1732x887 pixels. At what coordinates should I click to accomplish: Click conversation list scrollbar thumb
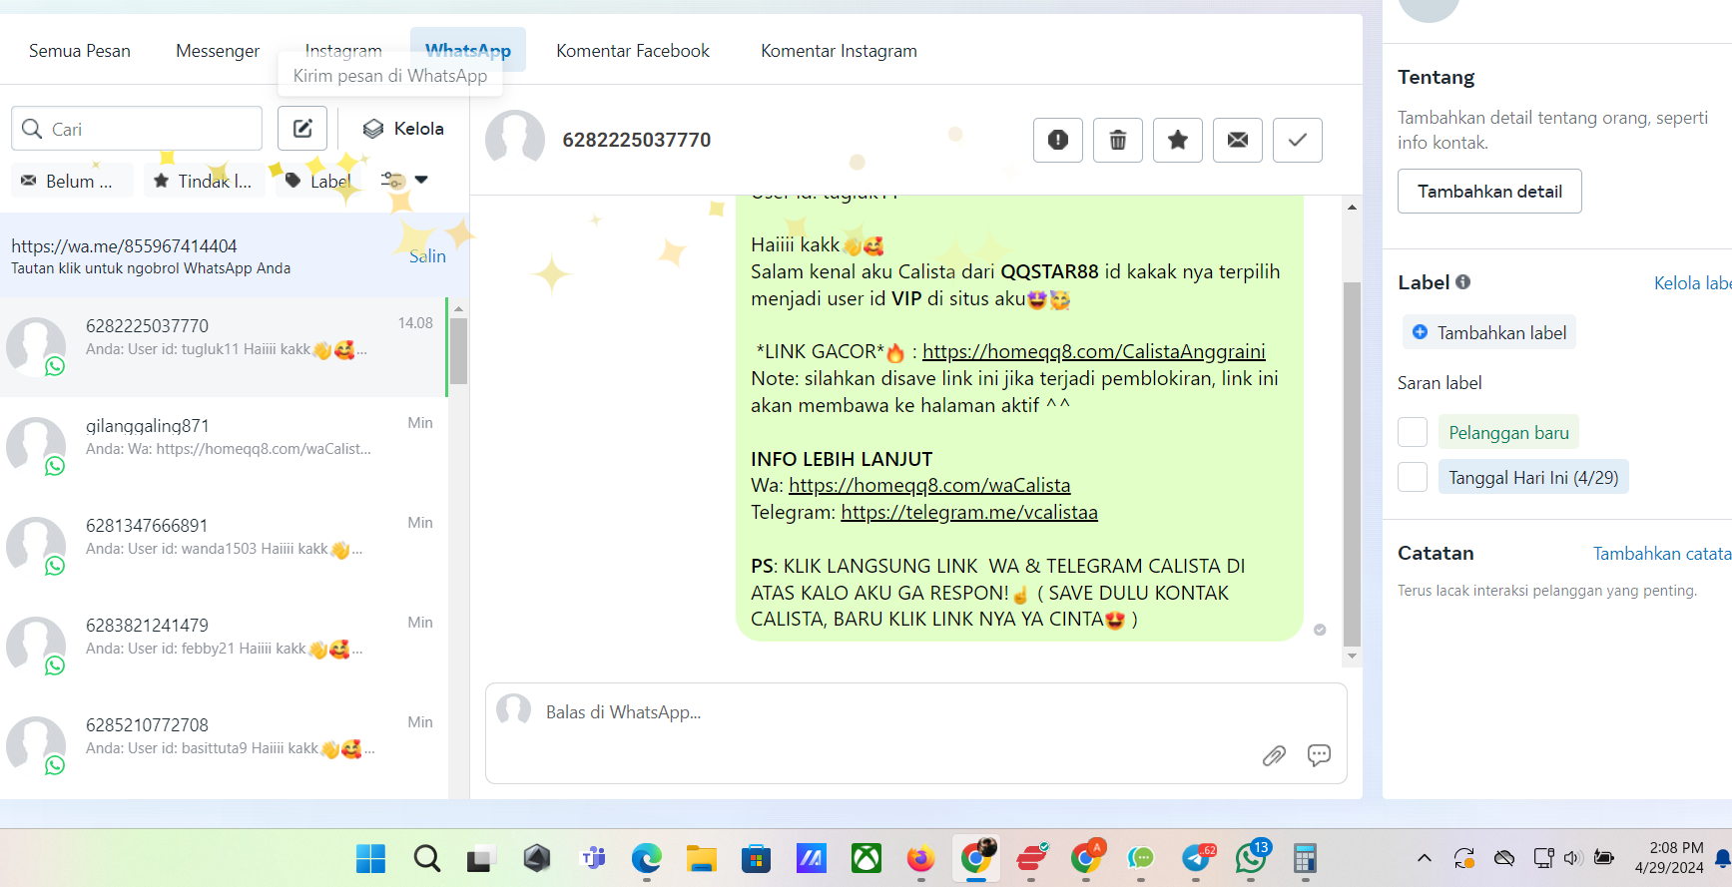click(458, 350)
